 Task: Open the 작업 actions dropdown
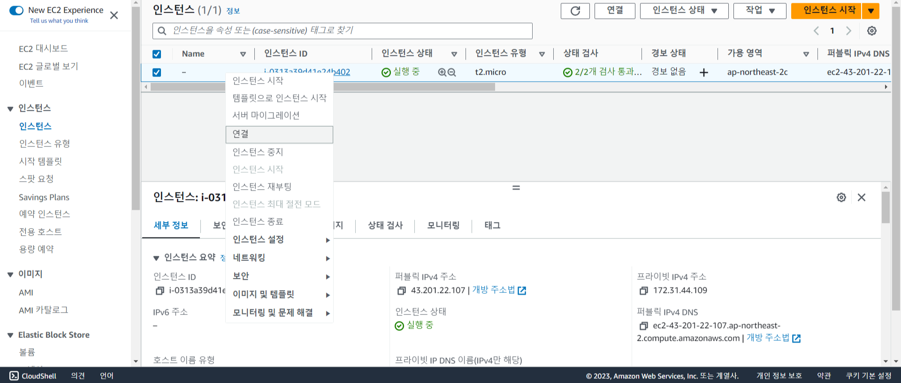(x=759, y=11)
